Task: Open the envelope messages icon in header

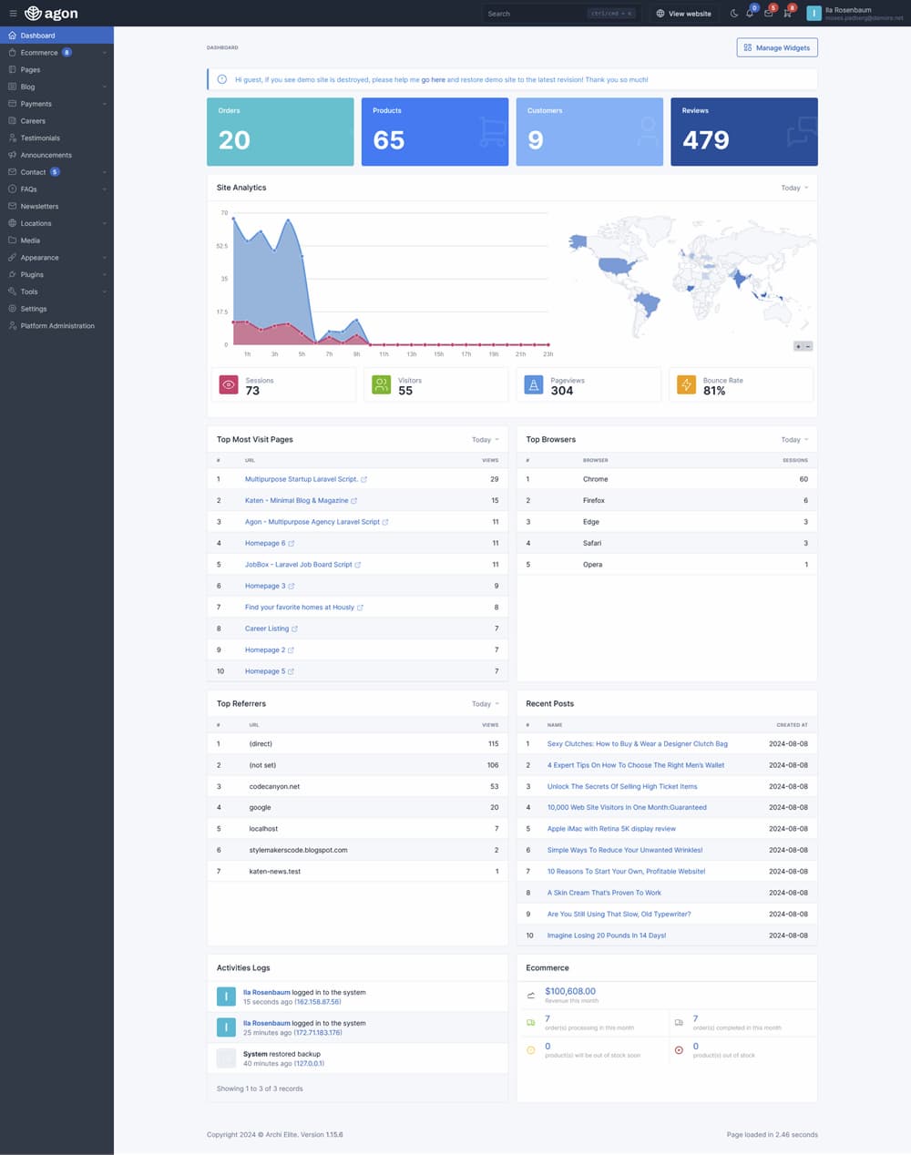Action: point(769,14)
